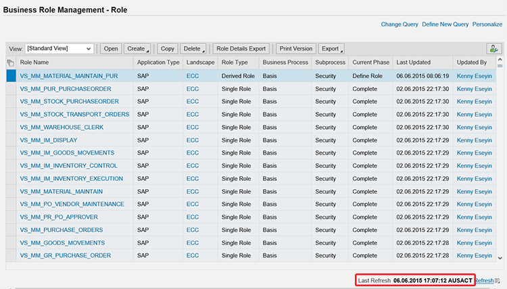Click scrollbar down arrow of the table
The height and width of the screenshot is (289, 507).
(x=500, y=258)
